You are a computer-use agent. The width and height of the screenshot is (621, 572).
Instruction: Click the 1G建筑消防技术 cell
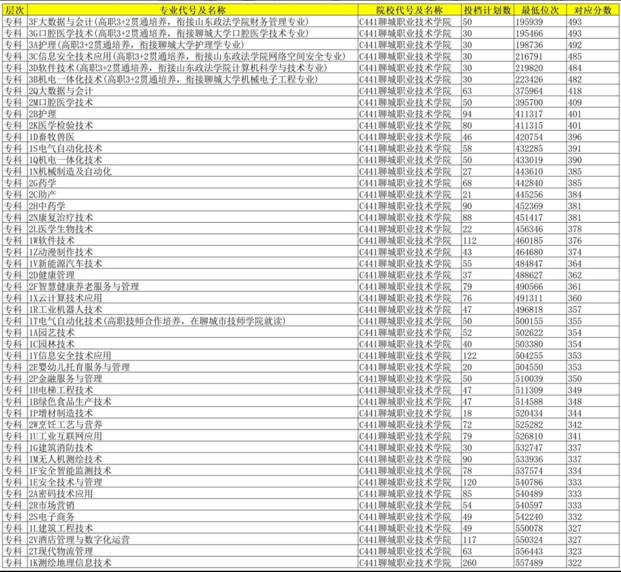192,447
